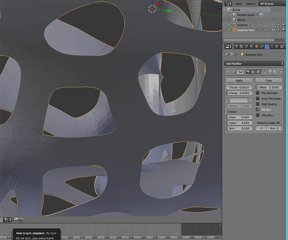Delete the Solidify modifier with X

(x=281, y=72)
